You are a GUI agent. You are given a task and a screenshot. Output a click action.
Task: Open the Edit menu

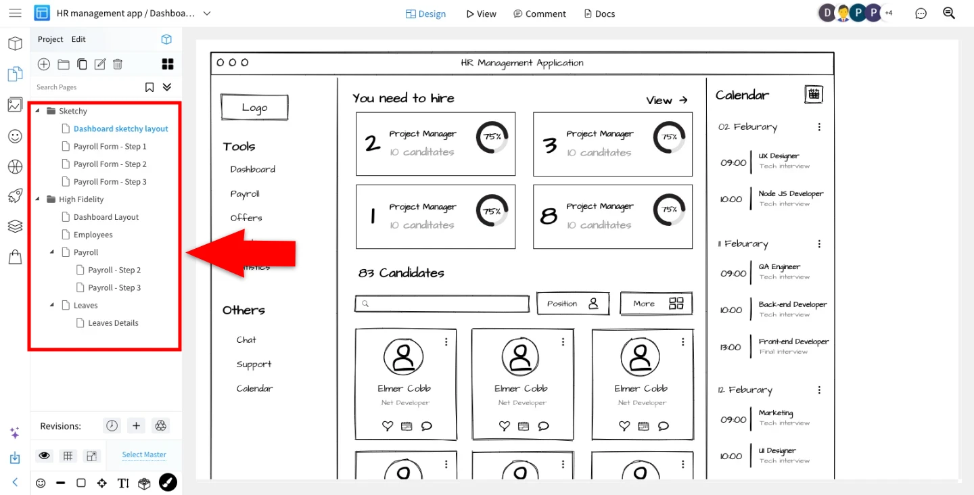pos(78,39)
